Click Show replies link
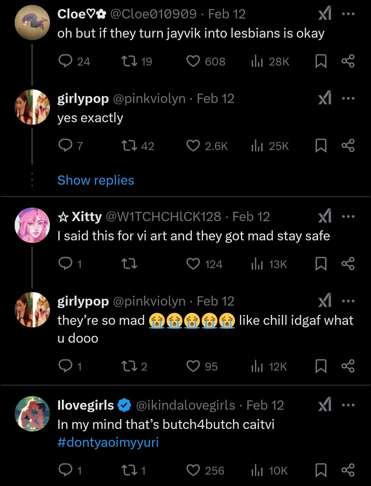Image resolution: width=371 pixels, height=486 pixels. (95, 180)
